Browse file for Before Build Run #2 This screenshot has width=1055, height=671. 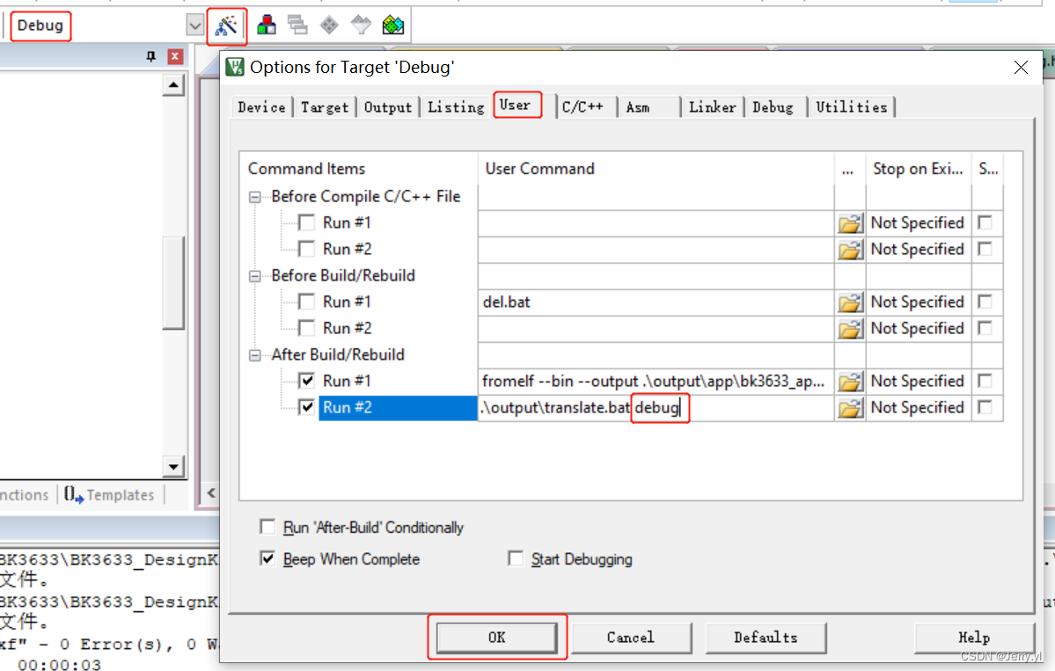coord(851,329)
